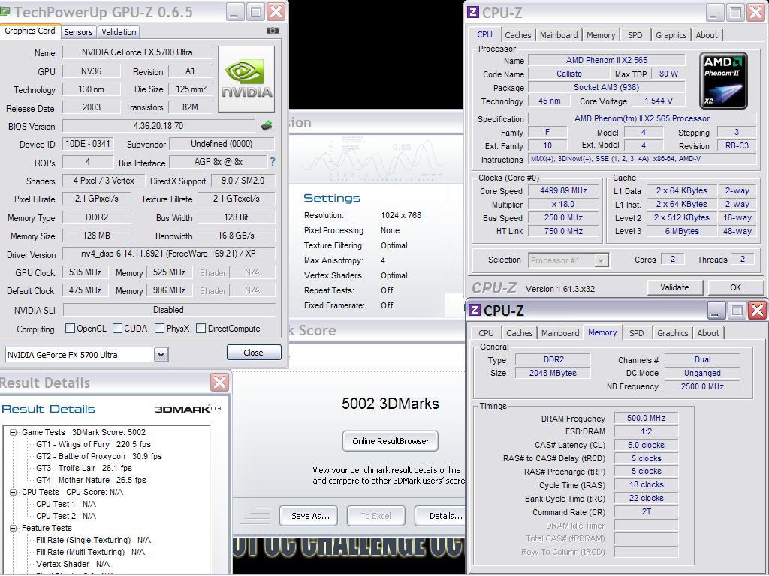The height and width of the screenshot is (576, 769).
Task: Click the Close button in GPU-Z
Action: point(254,352)
